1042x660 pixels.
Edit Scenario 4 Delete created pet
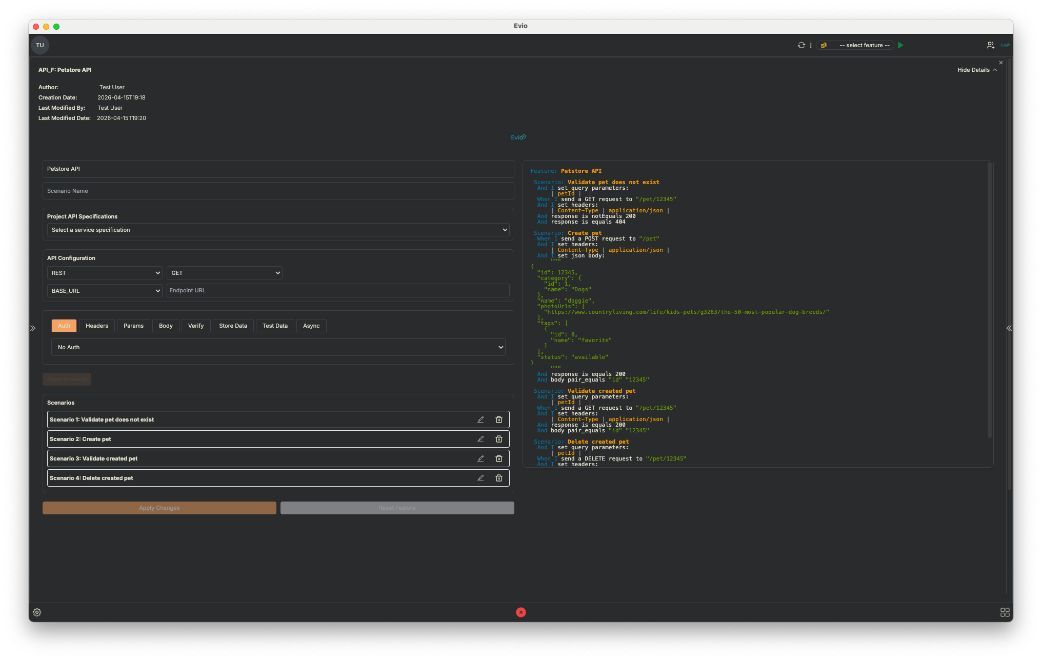tap(480, 478)
